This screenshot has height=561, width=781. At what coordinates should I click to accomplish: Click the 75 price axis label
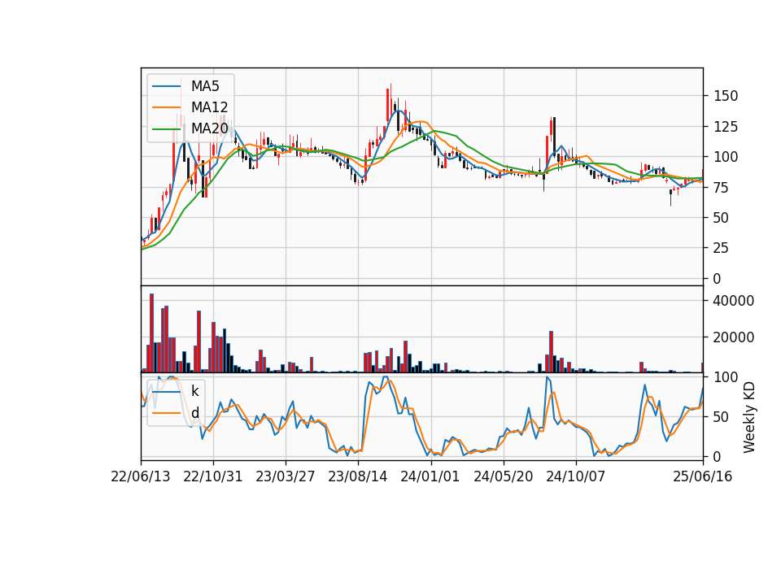pos(721,188)
